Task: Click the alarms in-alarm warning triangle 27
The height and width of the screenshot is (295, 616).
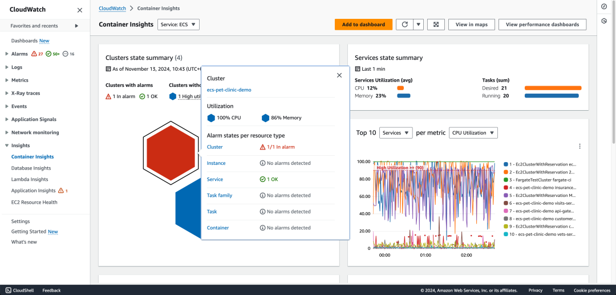Action: point(37,54)
